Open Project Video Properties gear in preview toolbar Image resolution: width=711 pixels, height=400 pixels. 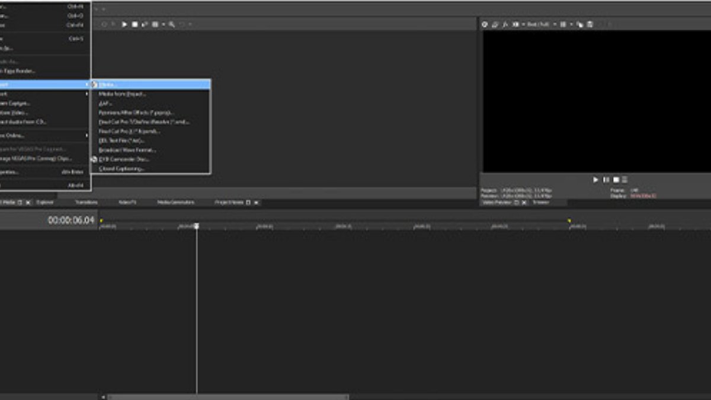pos(484,24)
